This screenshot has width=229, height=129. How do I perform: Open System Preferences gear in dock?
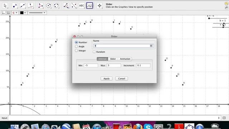(x=159, y=126)
